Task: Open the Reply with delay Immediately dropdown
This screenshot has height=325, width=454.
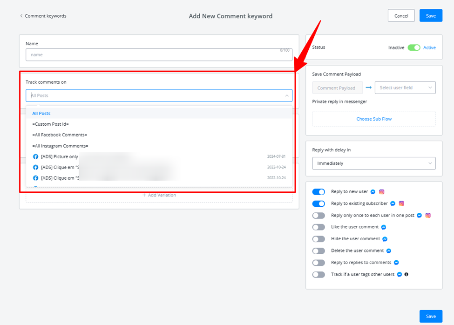Action: pos(374,163)
